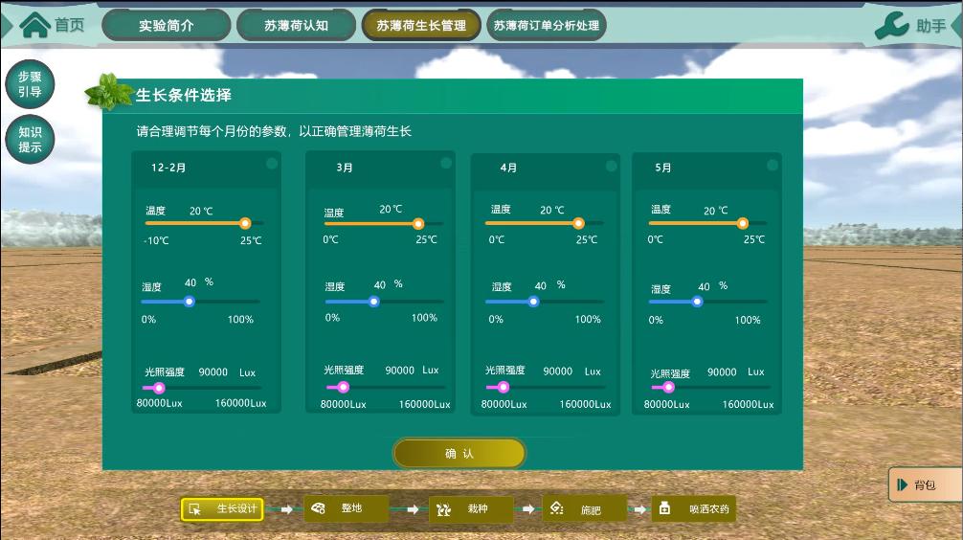
Task: Toggle the 12-2月 status indicator dot
Action: point(272,164)
